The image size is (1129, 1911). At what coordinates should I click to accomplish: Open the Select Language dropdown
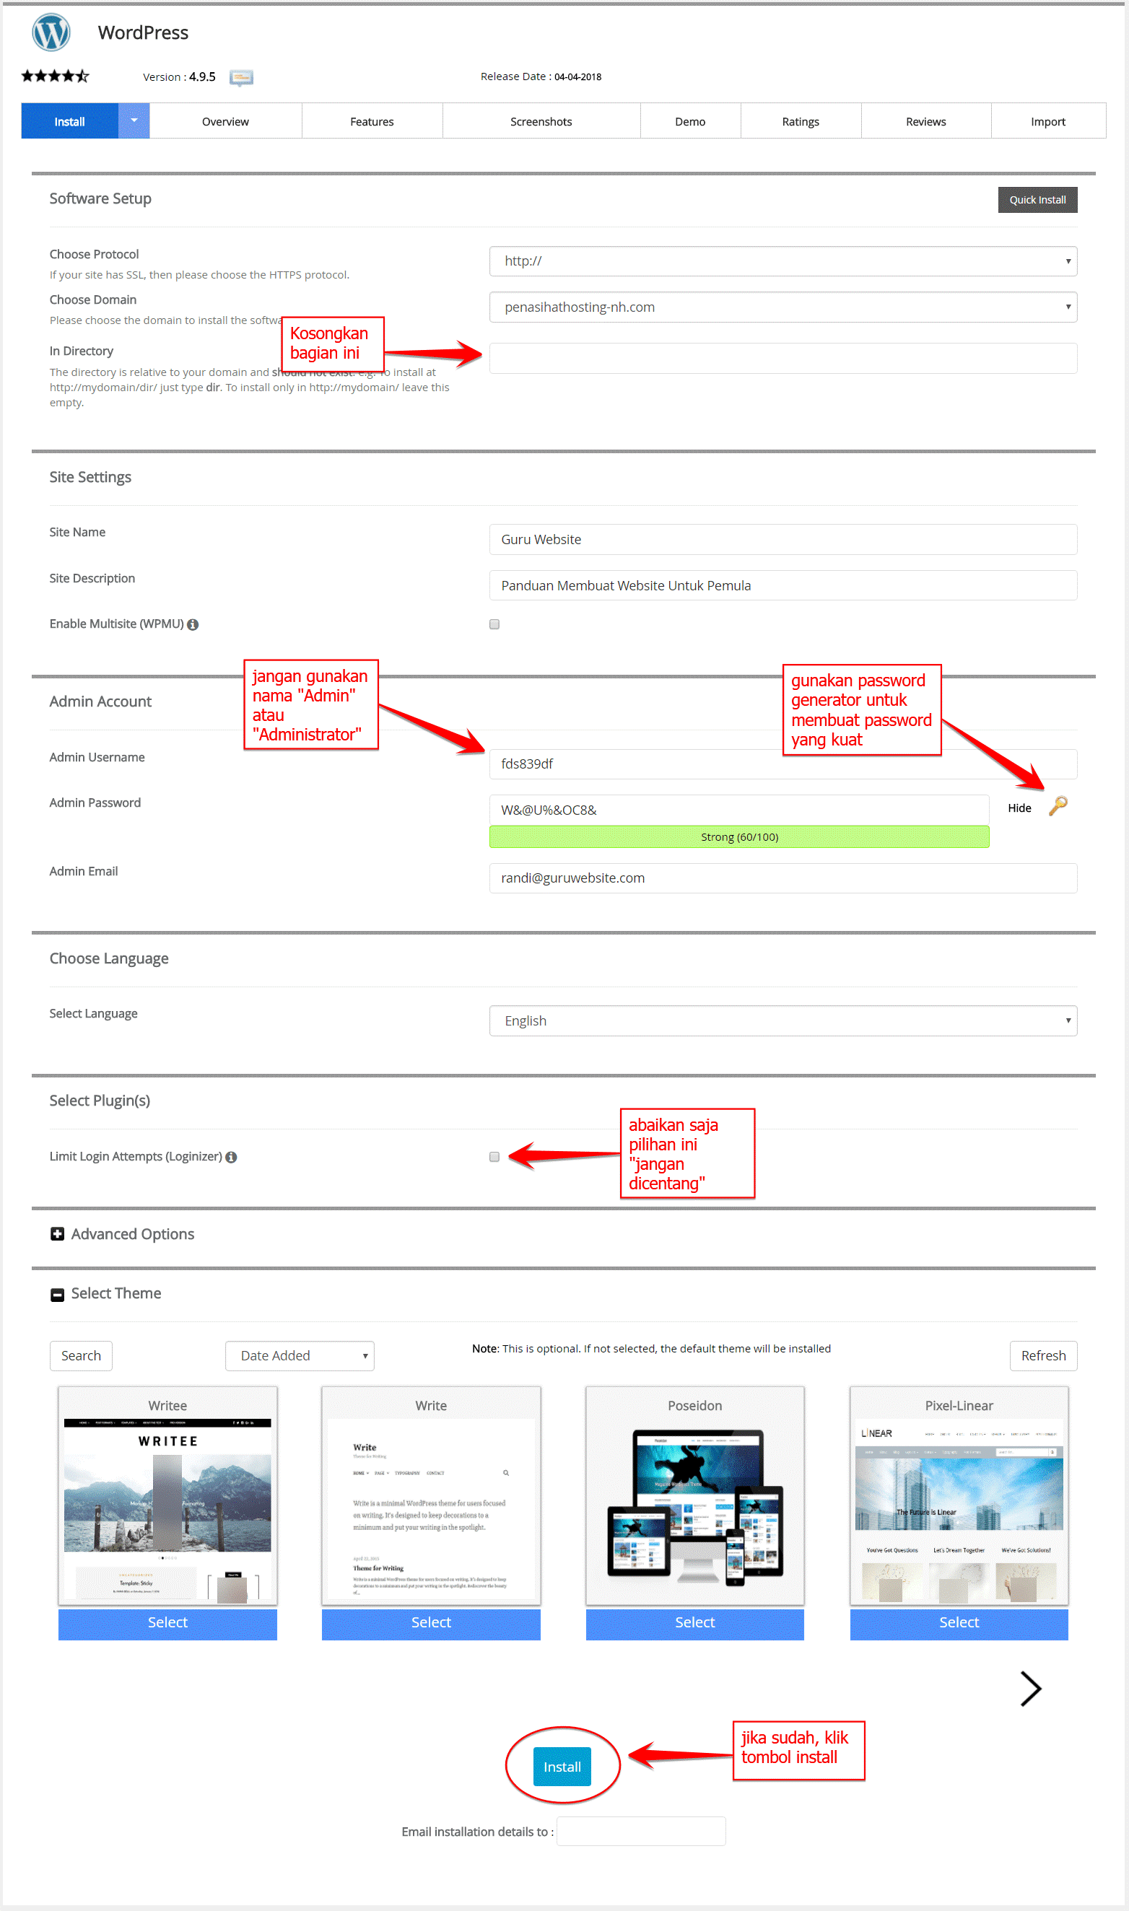(x=783, y=1020)
